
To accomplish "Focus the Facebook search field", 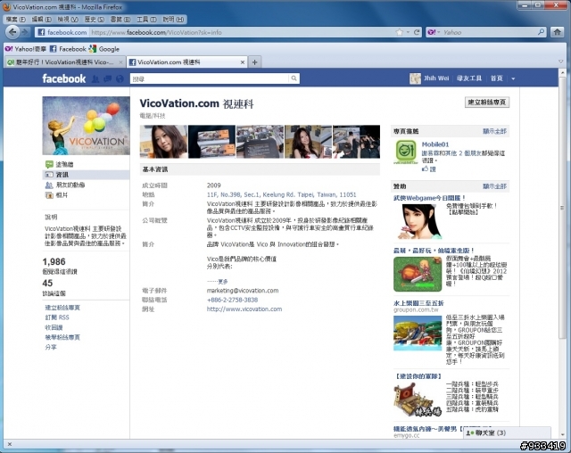I will pos(210,78).
